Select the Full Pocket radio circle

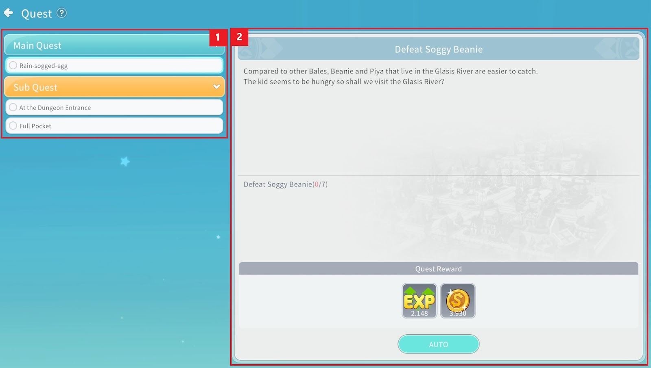click(13, 126)
